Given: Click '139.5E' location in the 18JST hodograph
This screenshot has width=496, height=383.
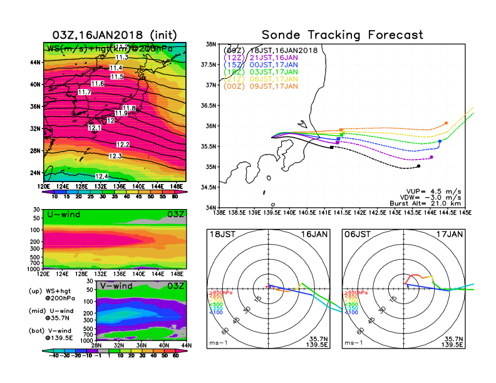Looking at the screenshot, I should [x=317, y=345].
